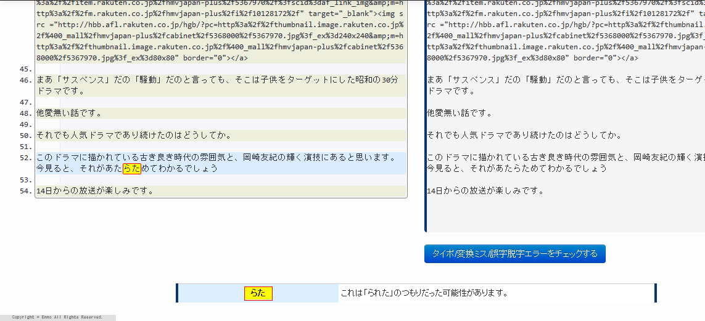This screenshot has height=321, width=705.
Task: Select line number 48 in the gutter
Action: pyautogui.click(x=26, y=113)
